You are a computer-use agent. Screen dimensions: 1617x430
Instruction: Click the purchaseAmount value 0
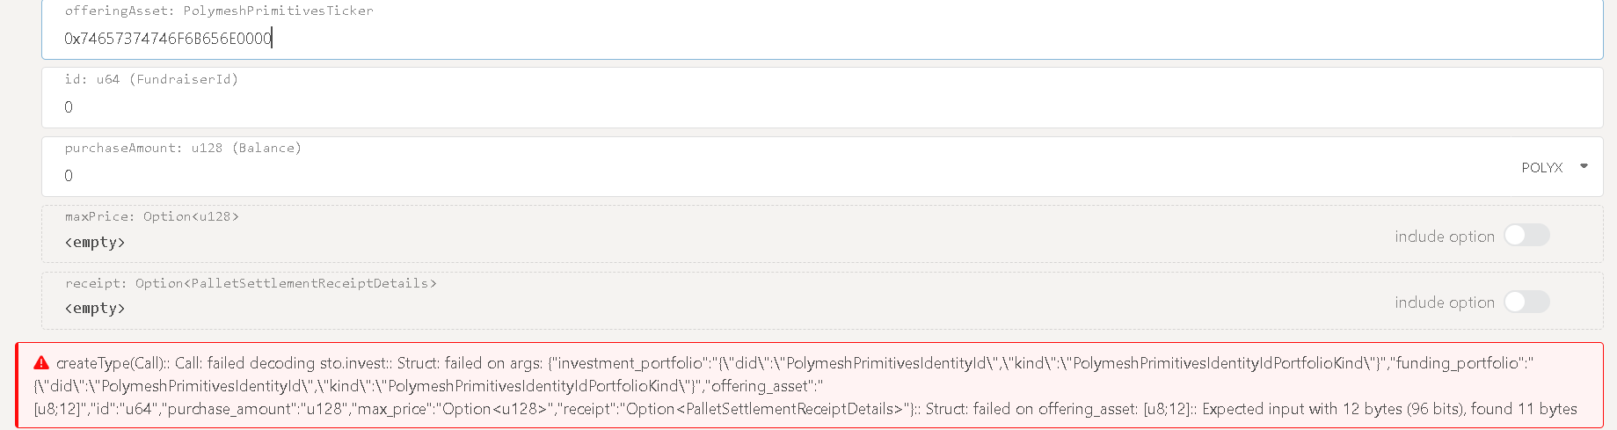pos(69,176)
